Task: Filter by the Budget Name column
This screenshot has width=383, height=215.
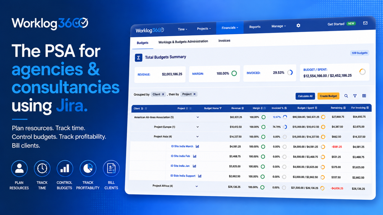Action: point(221,108)
